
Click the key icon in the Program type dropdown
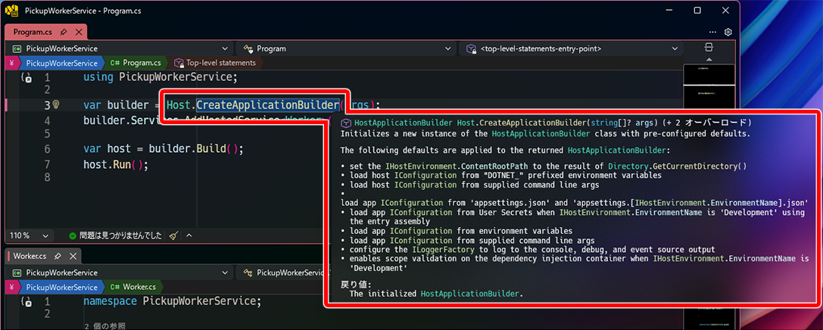(x=247, y=48)
